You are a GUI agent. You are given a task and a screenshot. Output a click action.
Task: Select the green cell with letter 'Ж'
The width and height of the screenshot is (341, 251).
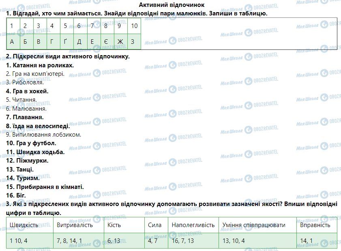120,41
